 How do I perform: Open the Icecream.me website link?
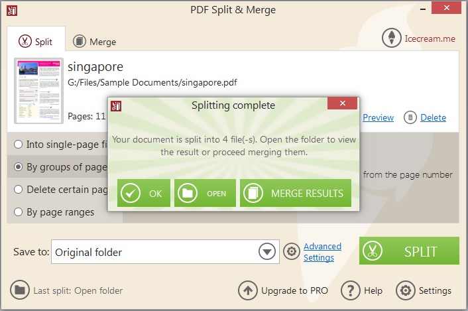(430, 38)
